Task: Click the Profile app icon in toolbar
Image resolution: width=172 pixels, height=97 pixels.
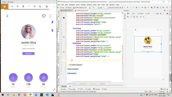Action: click(142, 8)
